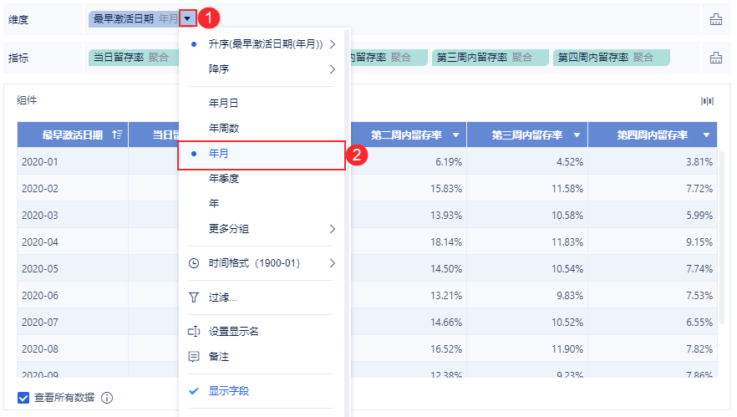The width and height of the screenshot is (737, 417).
Task: Click the 第四周内留存率 indicator pill
Action: click(x=610, y=58)
